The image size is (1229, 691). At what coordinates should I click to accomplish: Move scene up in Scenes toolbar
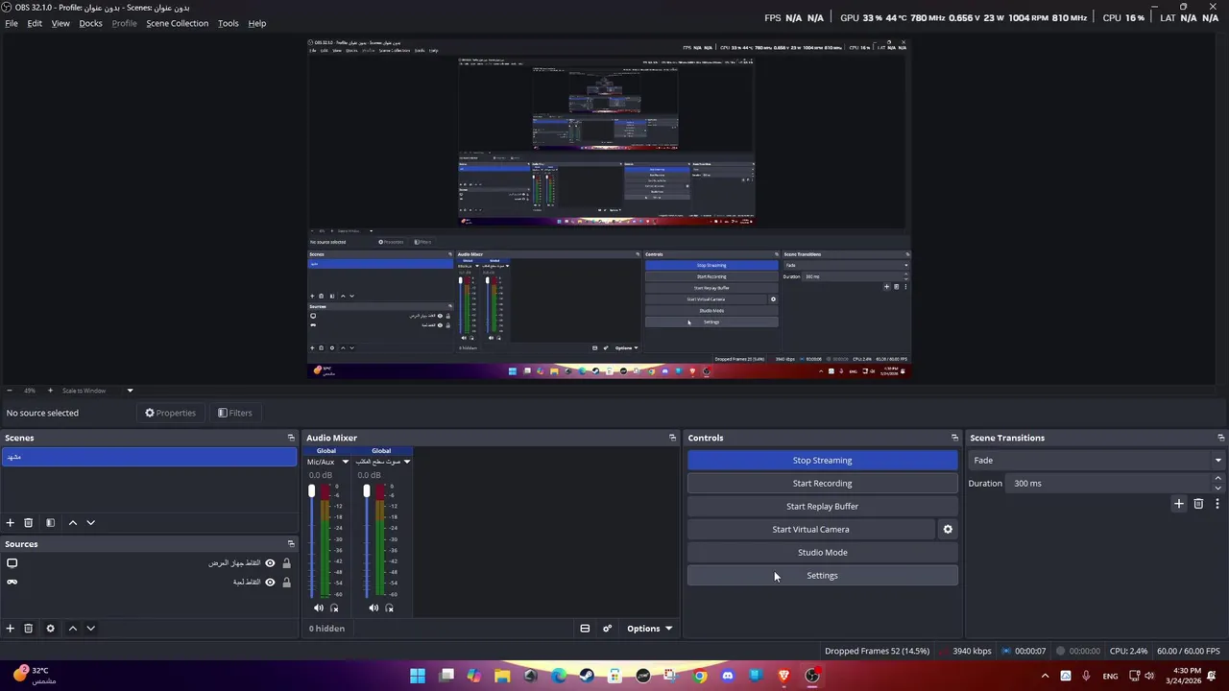[x=72, y=523]
